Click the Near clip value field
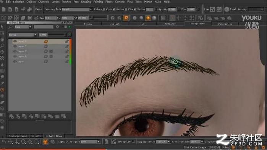267x150 pixels. (x=51, y=18)
